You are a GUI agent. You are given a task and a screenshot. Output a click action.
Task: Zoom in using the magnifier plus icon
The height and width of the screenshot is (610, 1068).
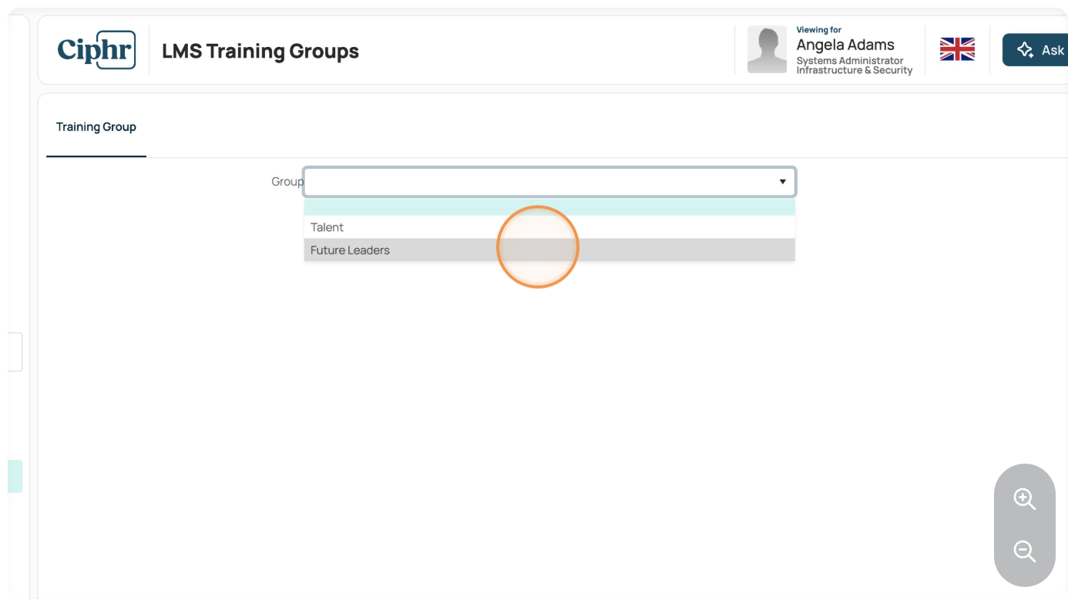pos(1024,498)
